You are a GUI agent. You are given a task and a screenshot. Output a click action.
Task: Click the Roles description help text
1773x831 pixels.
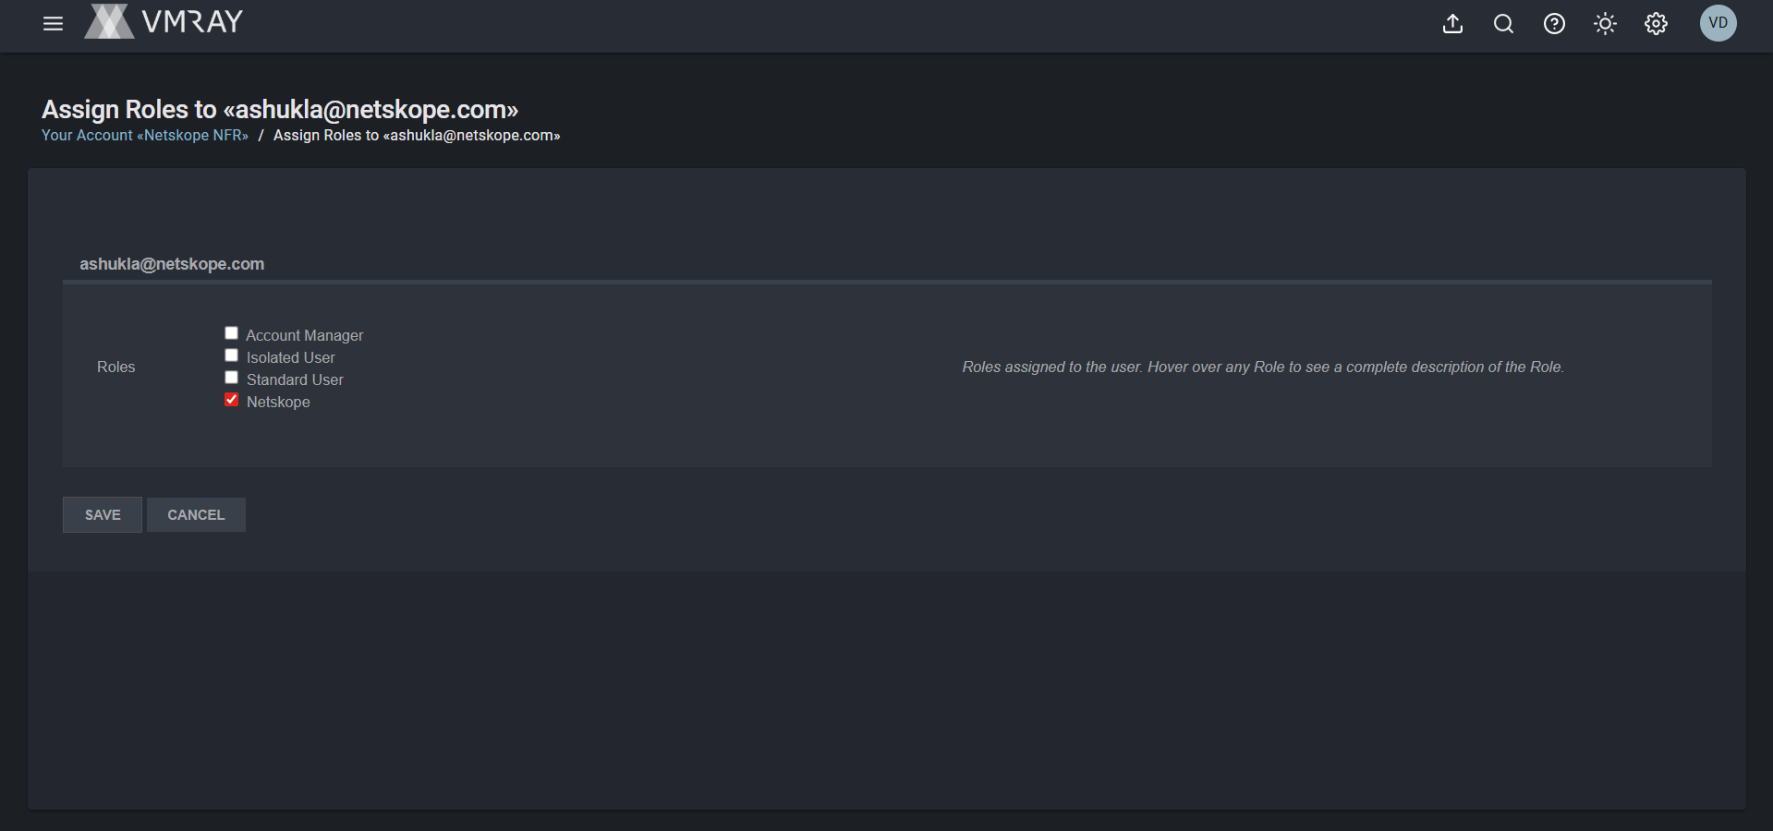[1263, 367]
